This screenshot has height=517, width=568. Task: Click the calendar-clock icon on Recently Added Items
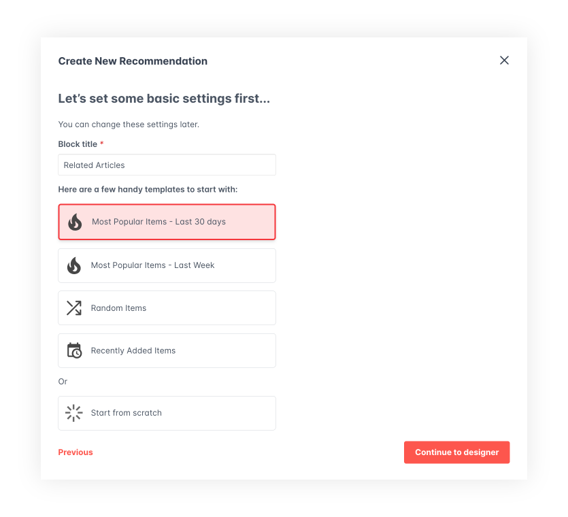tap(74, 350)
